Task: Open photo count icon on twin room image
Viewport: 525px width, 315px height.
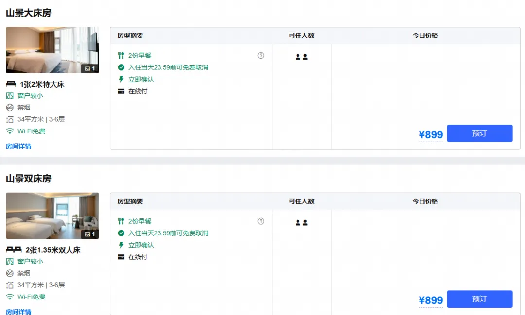Action: point(90,234)
